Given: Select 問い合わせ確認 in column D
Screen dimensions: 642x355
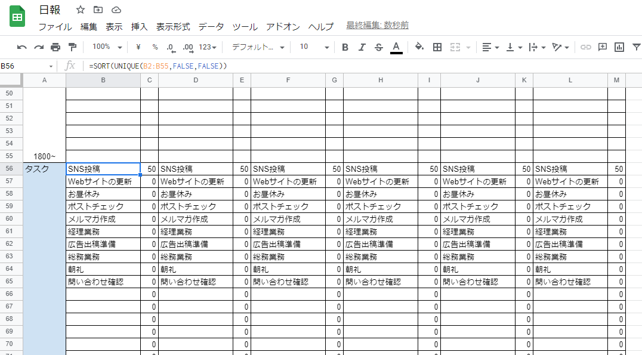Looking at the screenshot, I should click(196, 282).
